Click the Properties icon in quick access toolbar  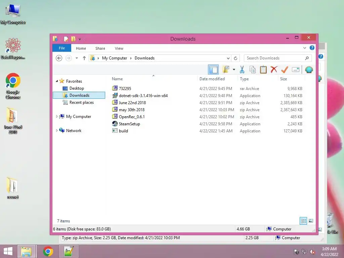point(66,39)
